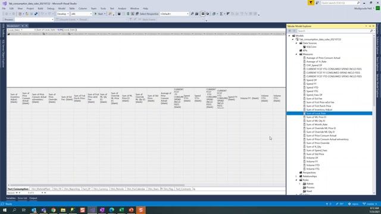Select the Process role
The image size is (381, 214).
tap(310, 187)
